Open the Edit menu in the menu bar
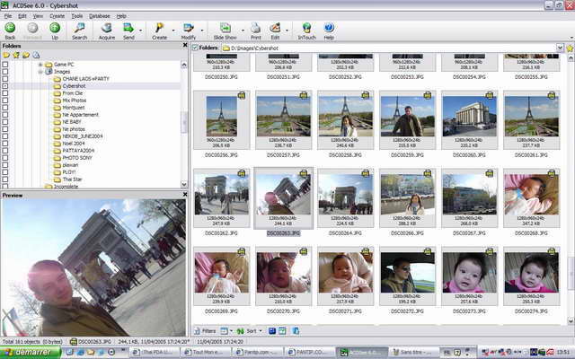Viewport: 575px width, 359px height. click(x=22, y=16)
